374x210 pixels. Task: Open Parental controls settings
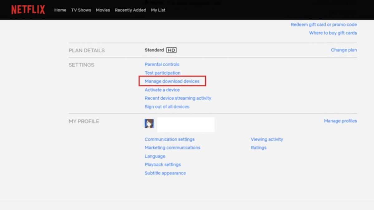pos(162,64)
